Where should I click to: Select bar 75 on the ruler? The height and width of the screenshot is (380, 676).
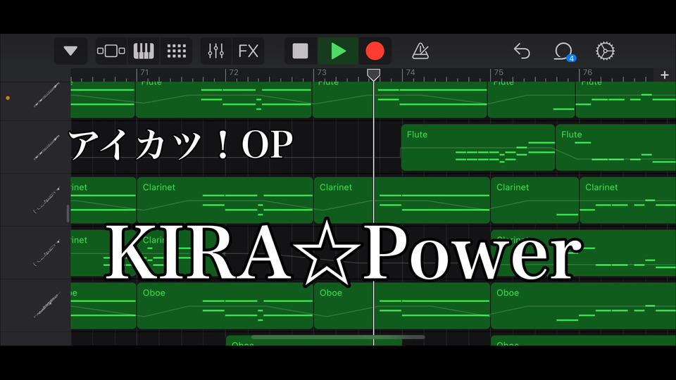point(499,72)
